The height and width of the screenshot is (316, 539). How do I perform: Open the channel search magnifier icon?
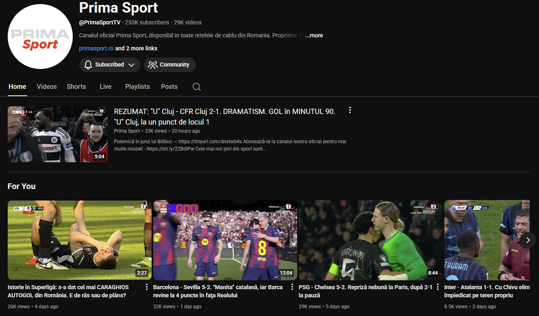pos(196,87)
